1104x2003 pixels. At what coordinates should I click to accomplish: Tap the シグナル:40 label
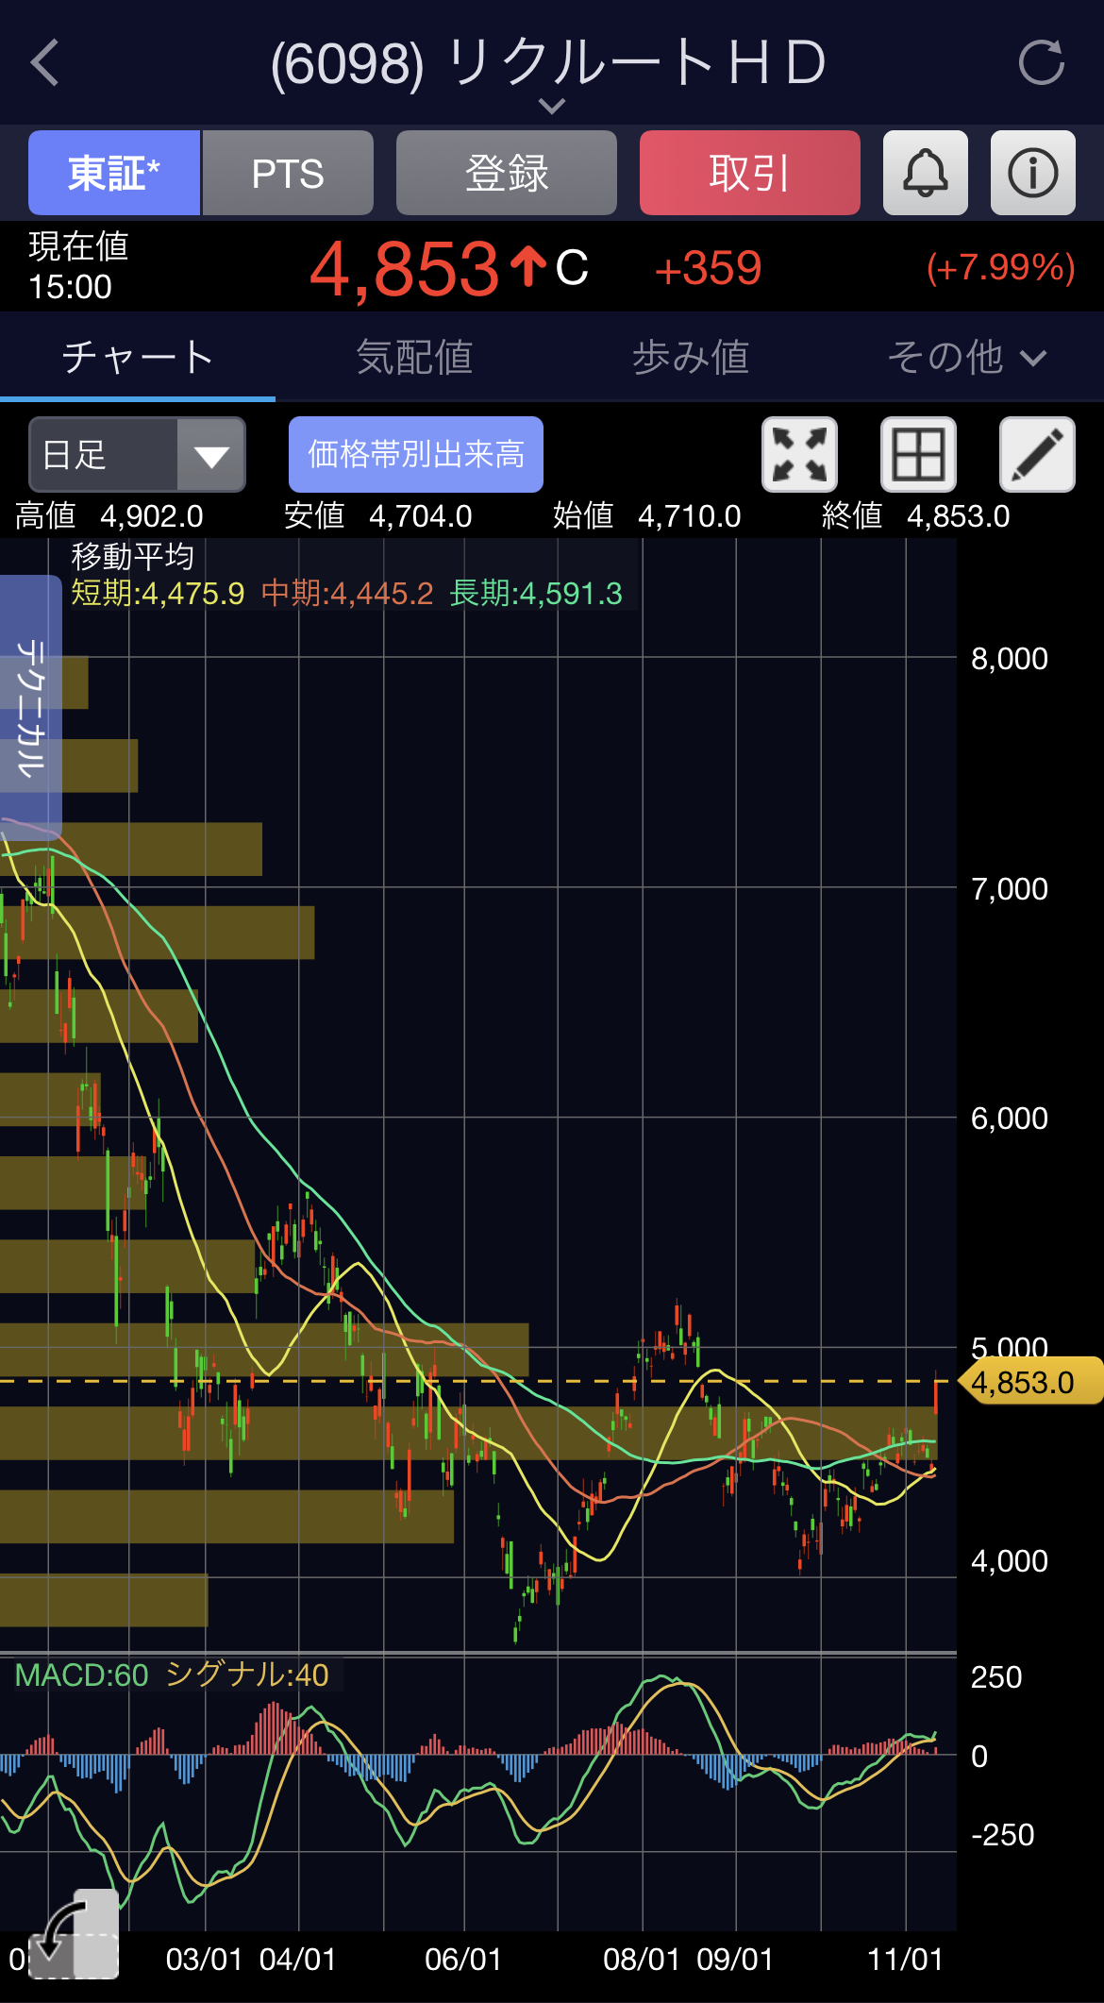tap(246, 1675)
